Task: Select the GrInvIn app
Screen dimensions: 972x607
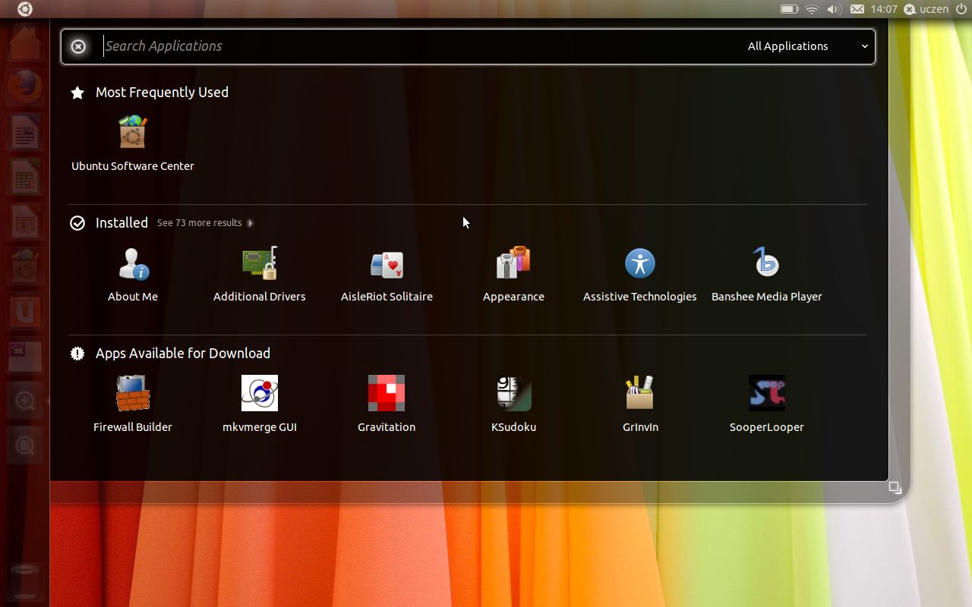Action: click(x=640, y=404)
